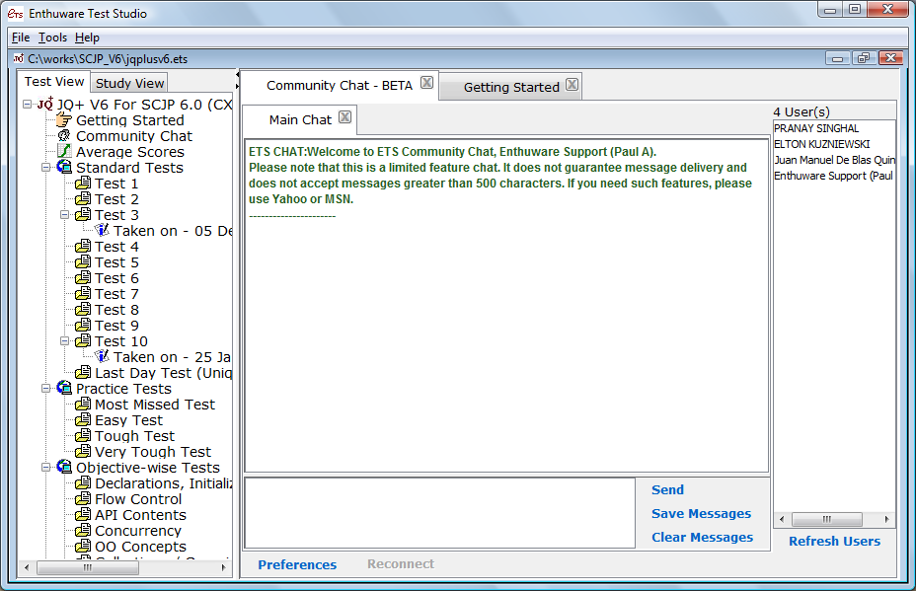The height and width of the screenshot is (591, 916).
Task: Click the Most Missed Test icon
Action: (83, 405)
